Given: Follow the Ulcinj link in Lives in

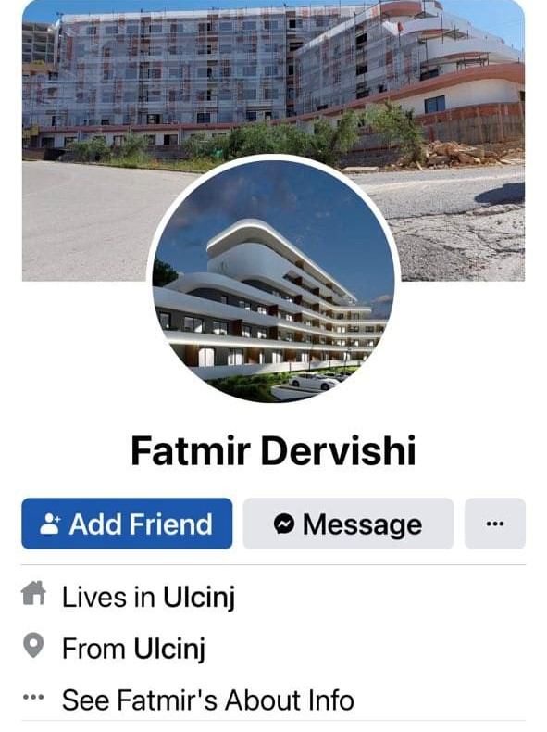Looking at the screenshot, I should coord(199,597).
